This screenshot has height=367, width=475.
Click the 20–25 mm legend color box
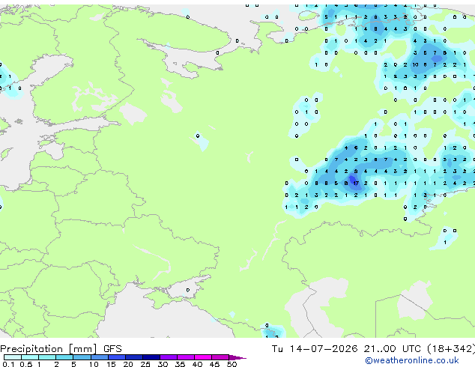click(134, 357)
